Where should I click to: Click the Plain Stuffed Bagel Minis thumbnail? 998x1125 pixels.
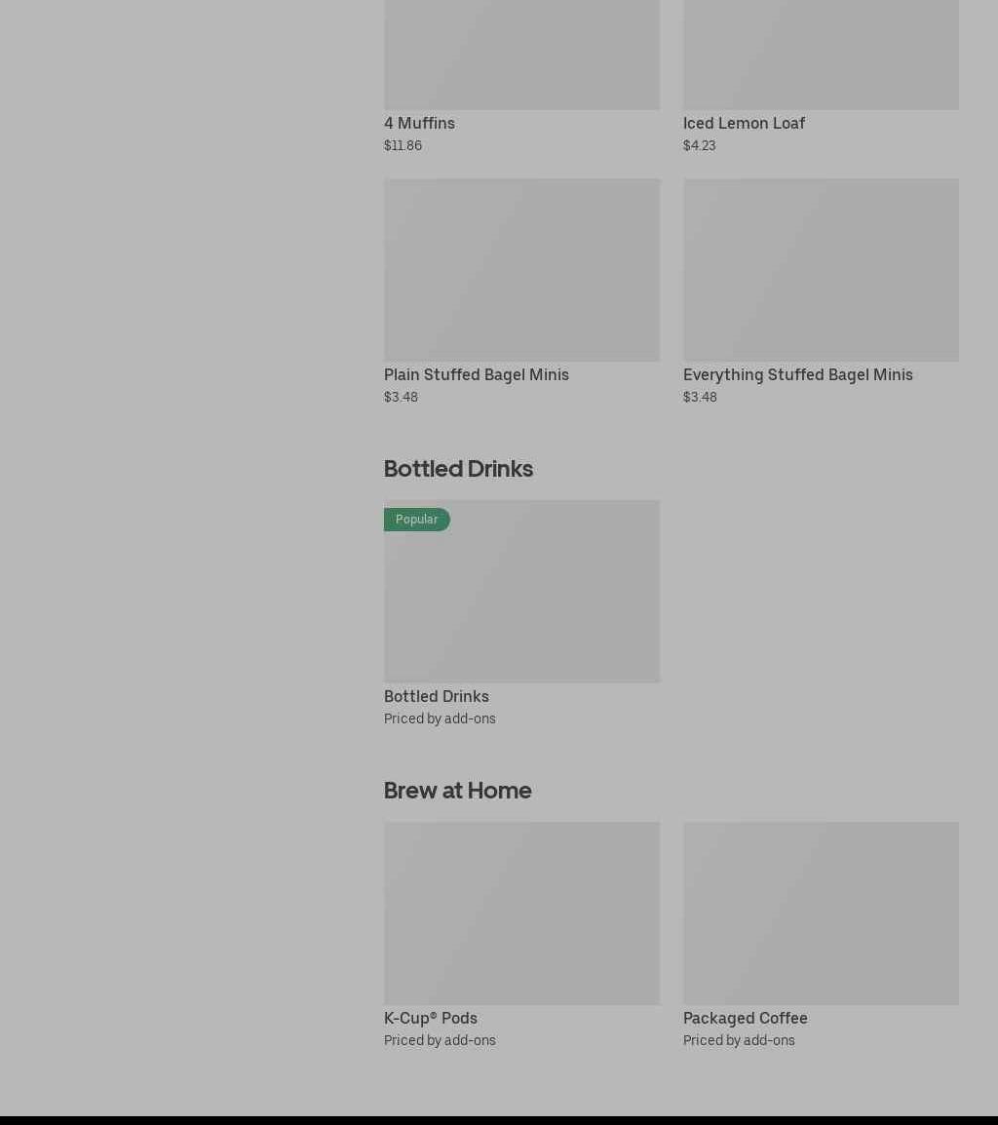tap(521, 270)
